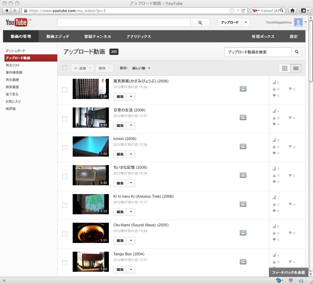The height and width of the screenshot is (284, 313).
Task: Open the 操作 dropdown
Action: pyautogui.click(x=104, y=68)
